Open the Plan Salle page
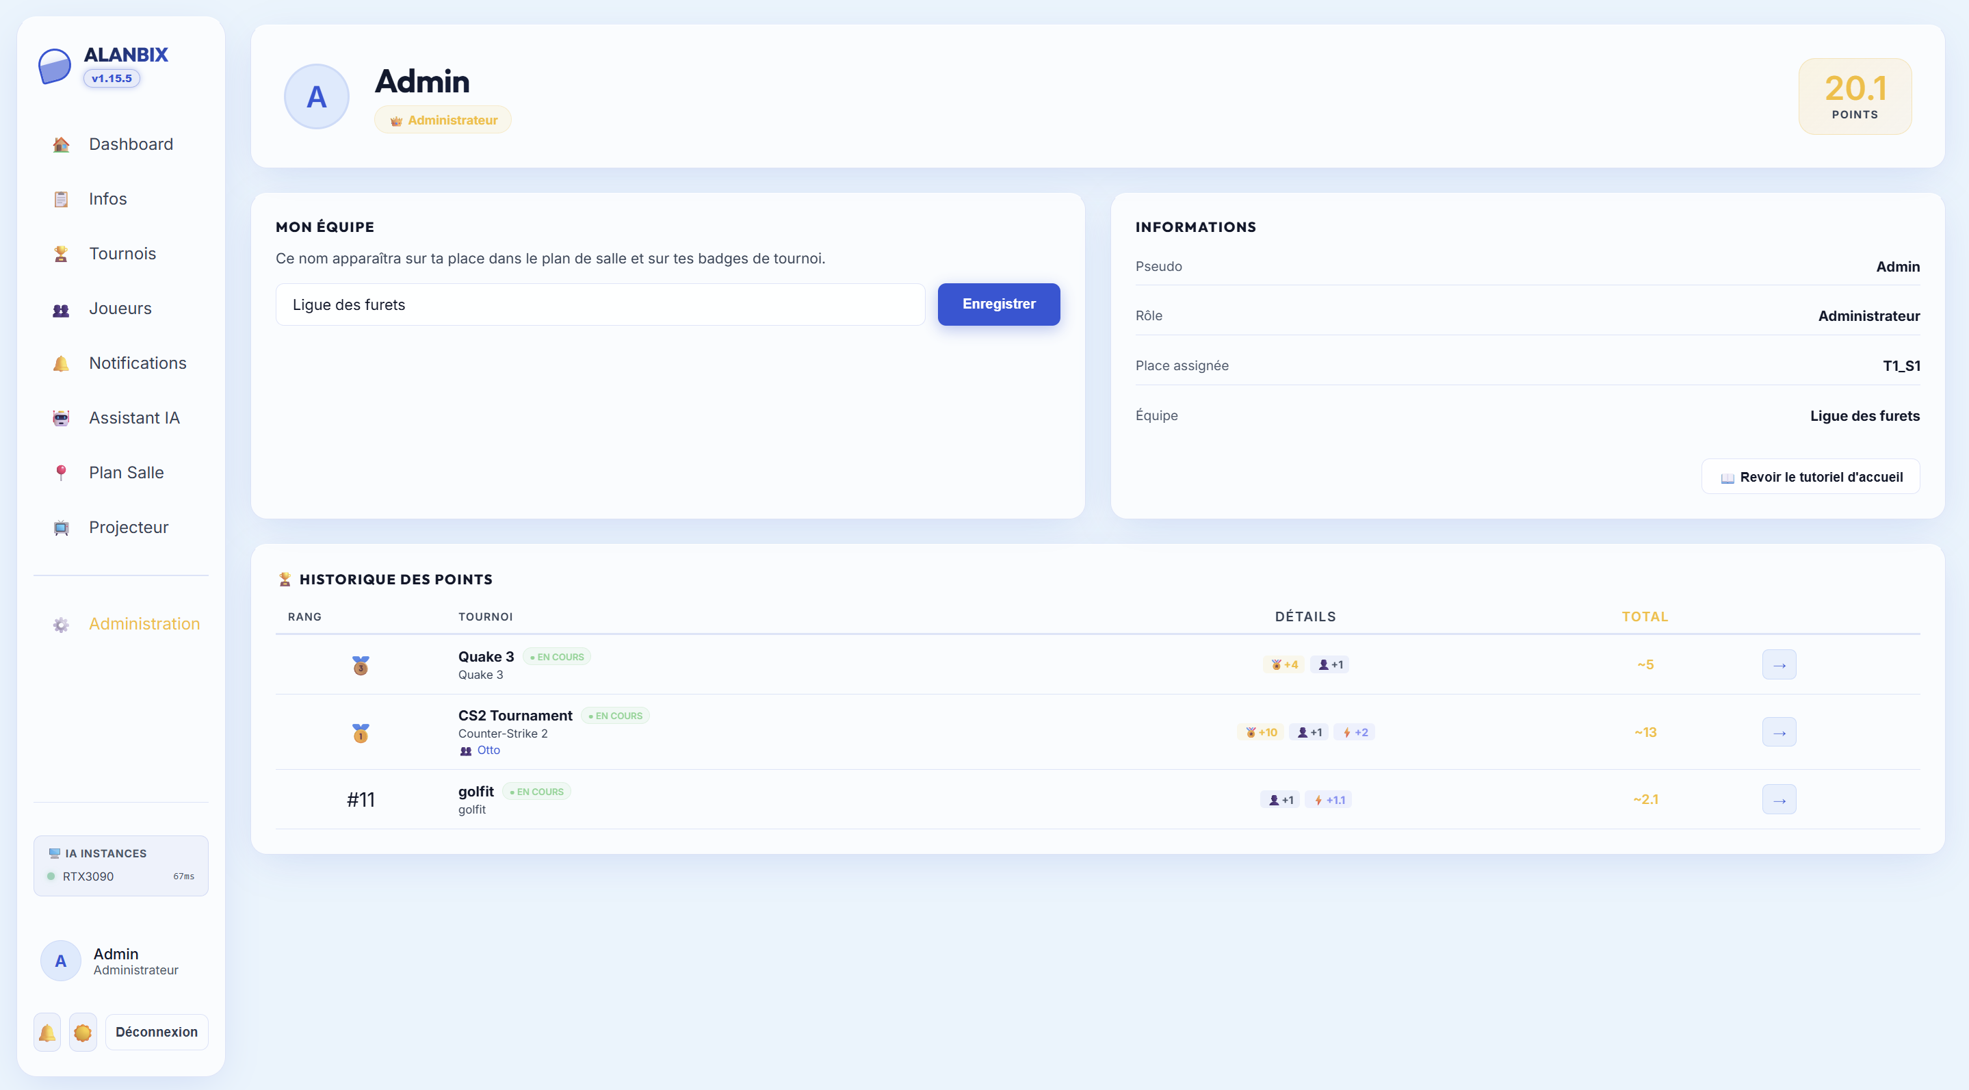Image resolution: width=1969 pixels, height=1090 pixels. (121, 473)
